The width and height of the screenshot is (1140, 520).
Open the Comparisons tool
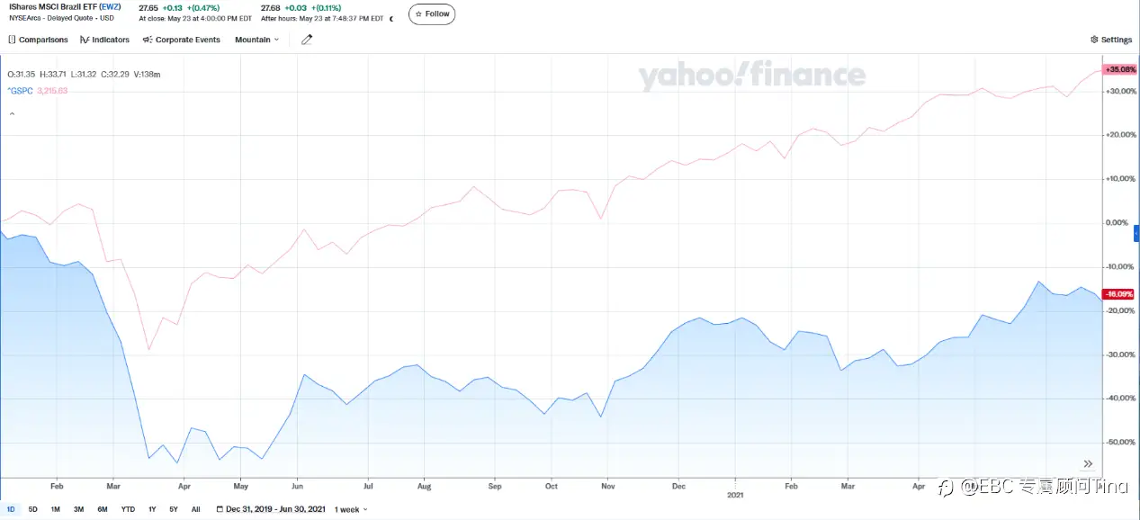tap(38, 40)
